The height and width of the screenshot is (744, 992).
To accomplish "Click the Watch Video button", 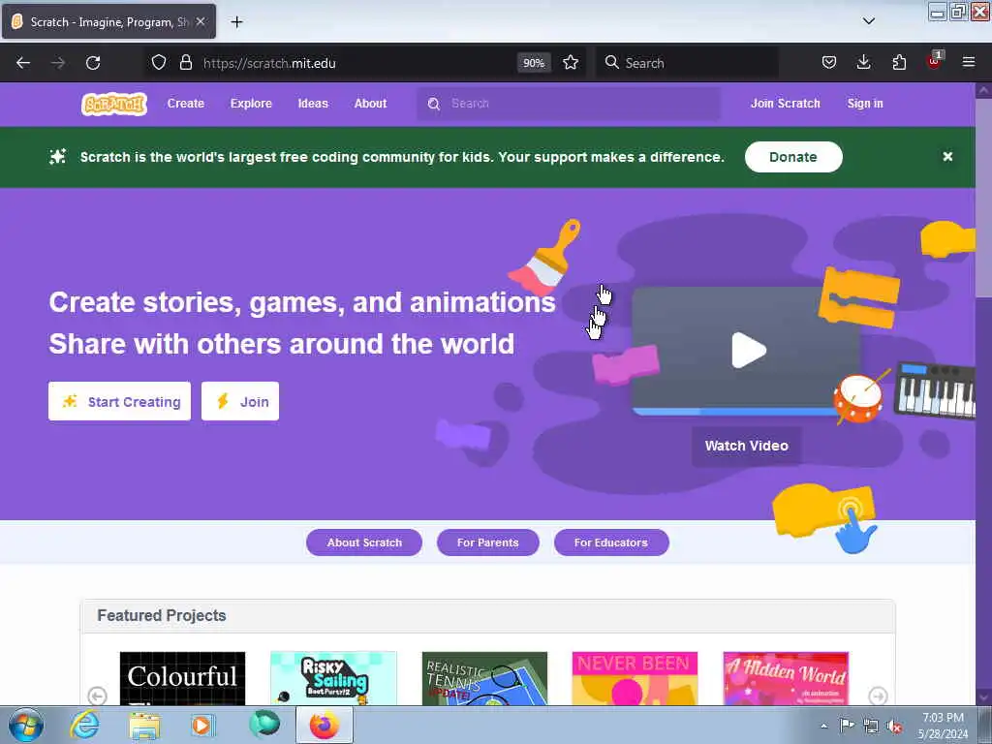I will pyautogui.click(x=747, y=446).
